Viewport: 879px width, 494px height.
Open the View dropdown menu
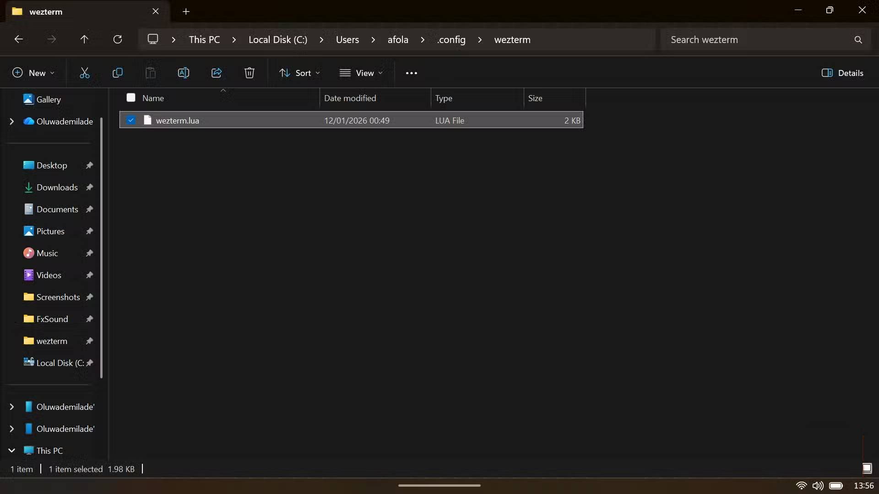tap(361, 73)
